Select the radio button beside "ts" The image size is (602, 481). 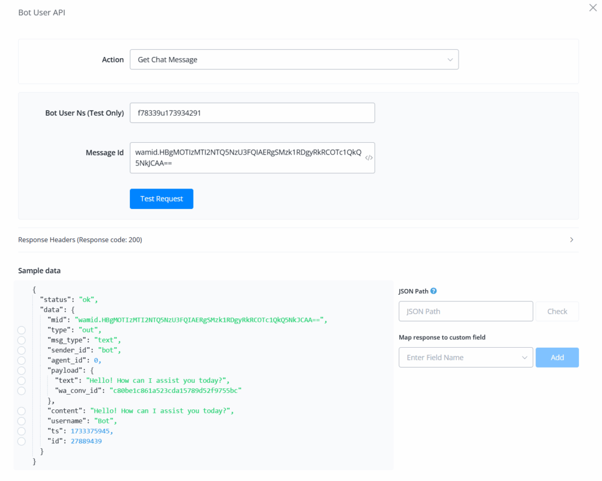pyautogui.click(x=22, y=431)
